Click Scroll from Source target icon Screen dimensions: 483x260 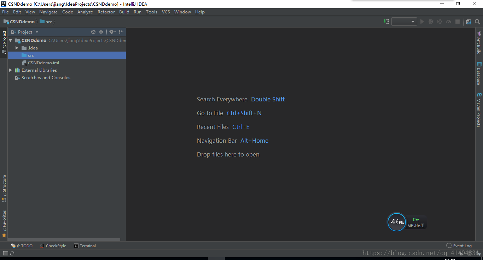(93, 32)
